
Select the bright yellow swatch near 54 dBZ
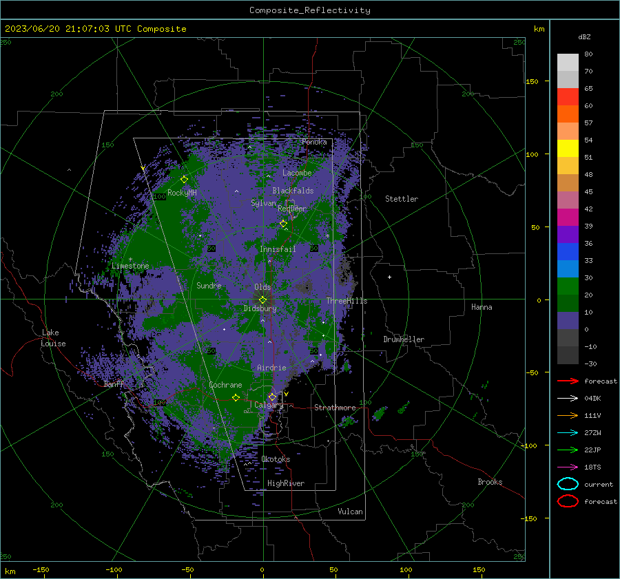[x=568, y=148]
